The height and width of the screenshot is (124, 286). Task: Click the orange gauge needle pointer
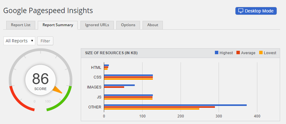[x=57, y=90]
